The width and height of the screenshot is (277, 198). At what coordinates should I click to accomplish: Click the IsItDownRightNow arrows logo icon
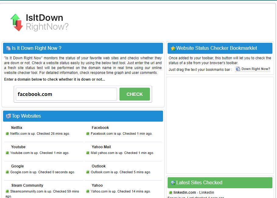pos(16,23)
